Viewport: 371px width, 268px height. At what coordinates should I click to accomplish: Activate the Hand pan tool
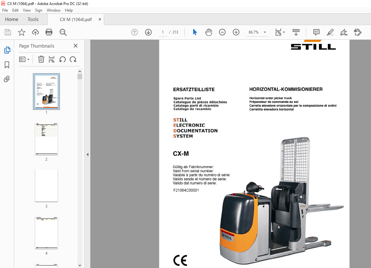pos(209,32)
